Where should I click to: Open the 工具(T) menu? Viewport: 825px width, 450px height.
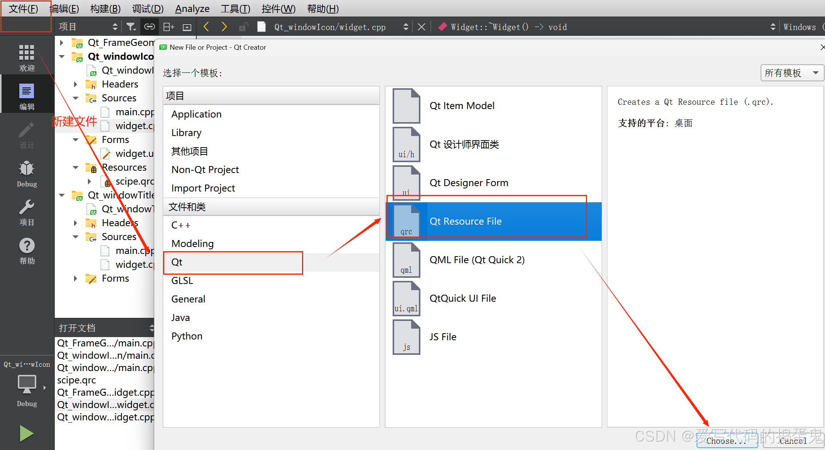[235, 8]
